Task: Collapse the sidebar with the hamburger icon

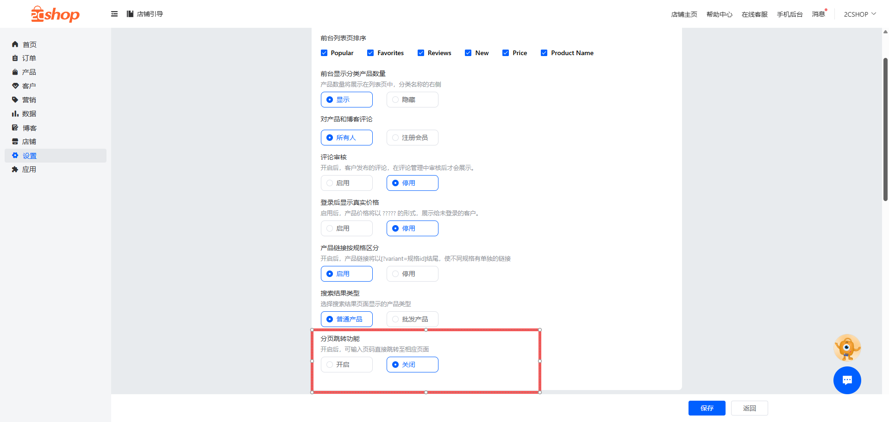Action: pyautogui.click(x=114, y=14)
